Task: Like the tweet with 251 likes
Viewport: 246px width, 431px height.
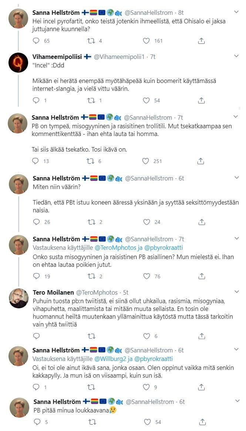Action: [146, 161]
